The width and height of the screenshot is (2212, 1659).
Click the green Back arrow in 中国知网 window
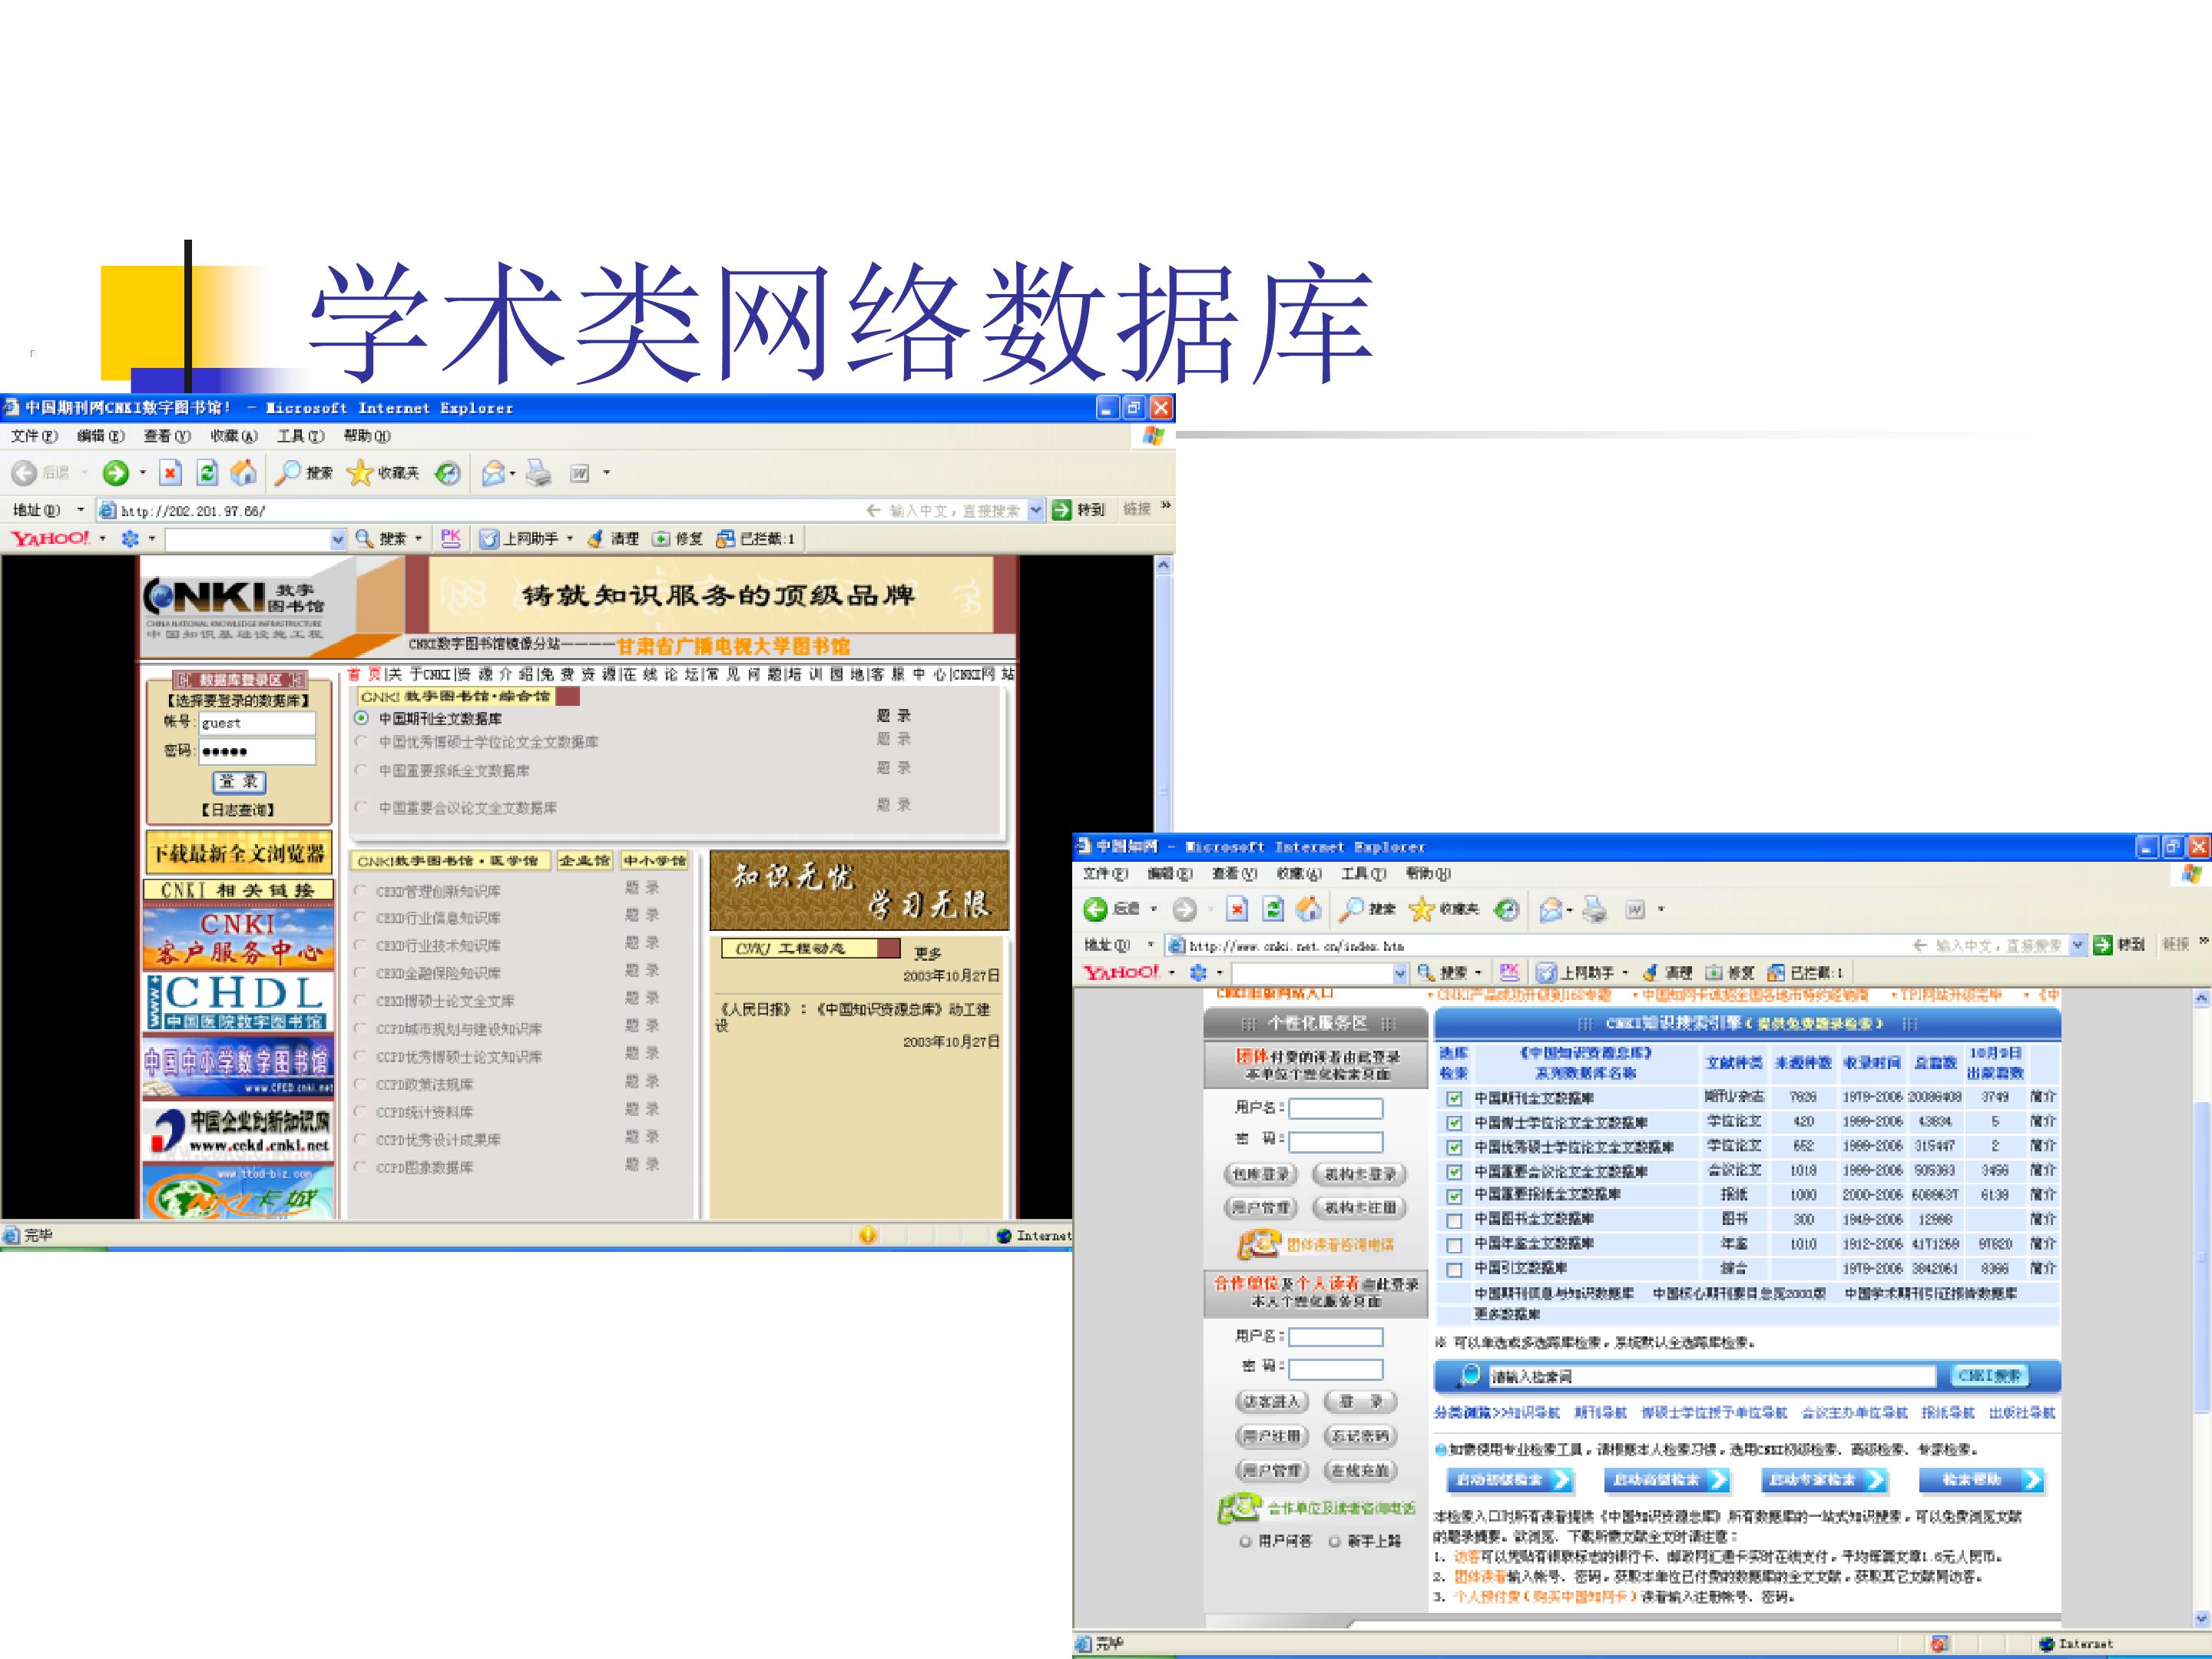coord(1096,909)
